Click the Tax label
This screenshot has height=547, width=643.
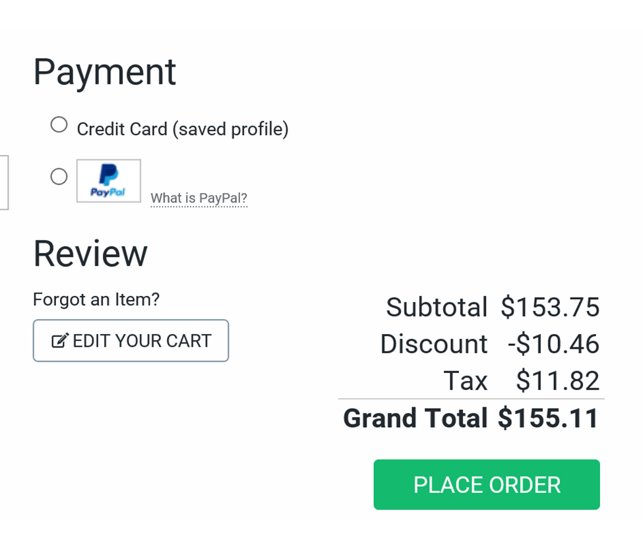[x=466, y=381]
